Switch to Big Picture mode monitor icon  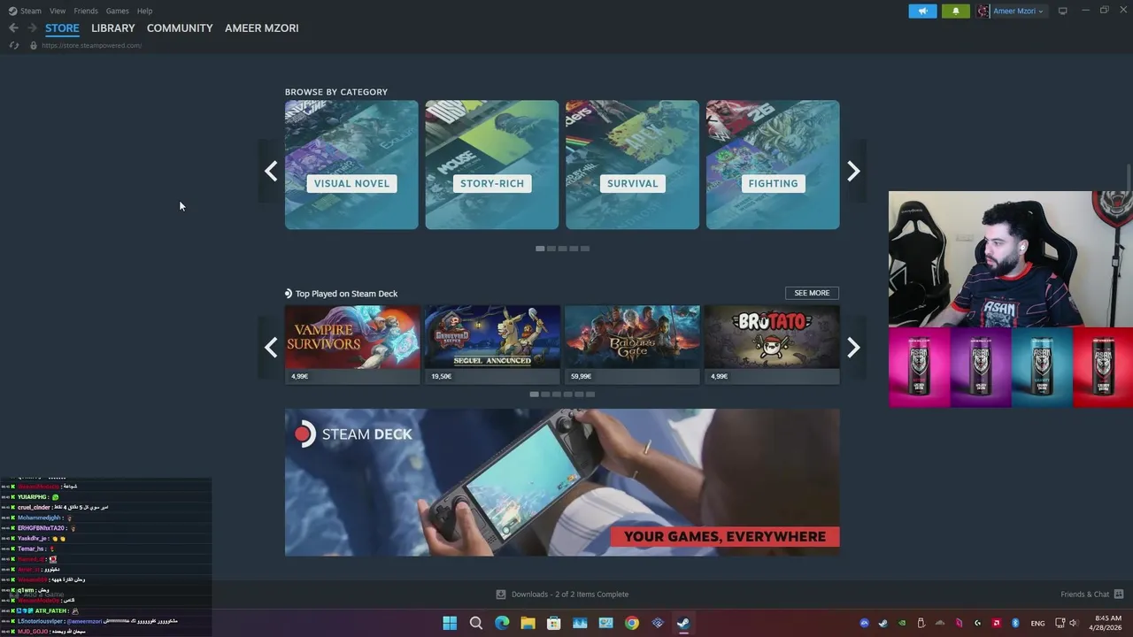1063,11
